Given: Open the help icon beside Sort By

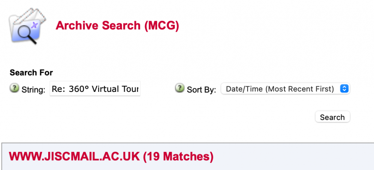Looking at the screenshot, I should (x=180, y=88).
